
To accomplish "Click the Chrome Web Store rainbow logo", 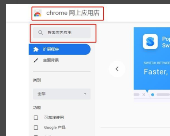I will (38, 13).
